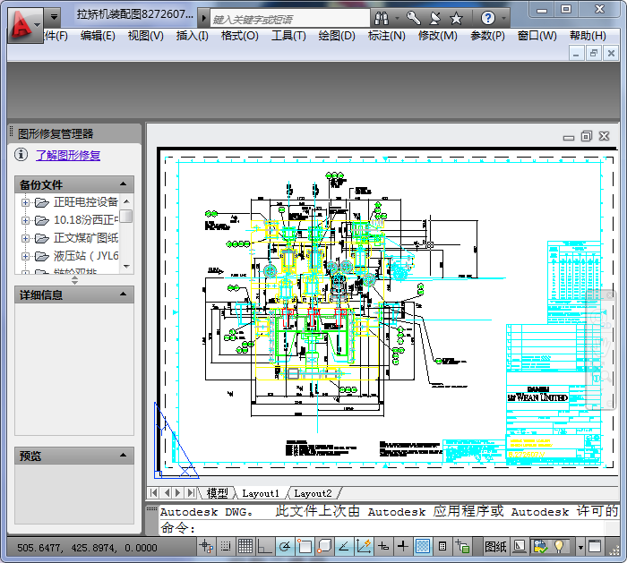Click the 了解图形修复 link
Viewport: 627px width, 563px height.
coord(68,156)
